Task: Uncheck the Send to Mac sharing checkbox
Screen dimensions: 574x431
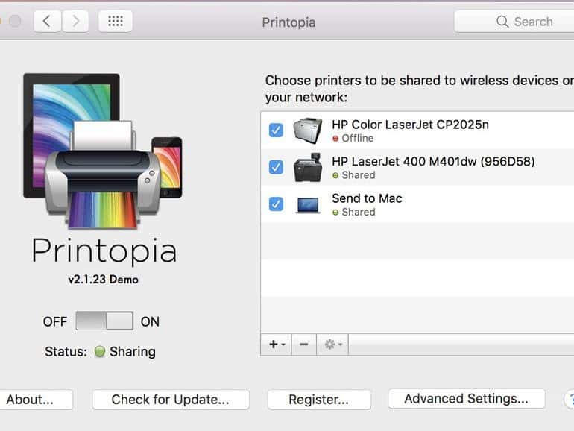Action: point(276,204)
